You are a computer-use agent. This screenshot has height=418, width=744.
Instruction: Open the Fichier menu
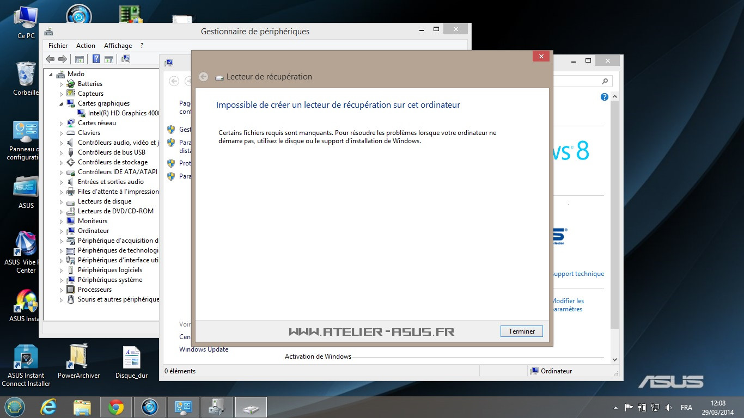pos(58,46)
